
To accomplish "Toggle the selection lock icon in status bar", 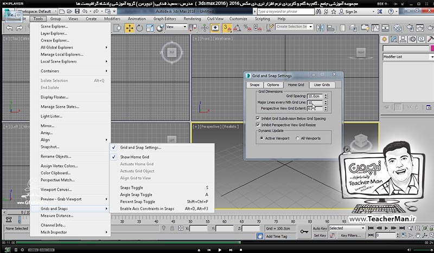I will pos(172,229).
